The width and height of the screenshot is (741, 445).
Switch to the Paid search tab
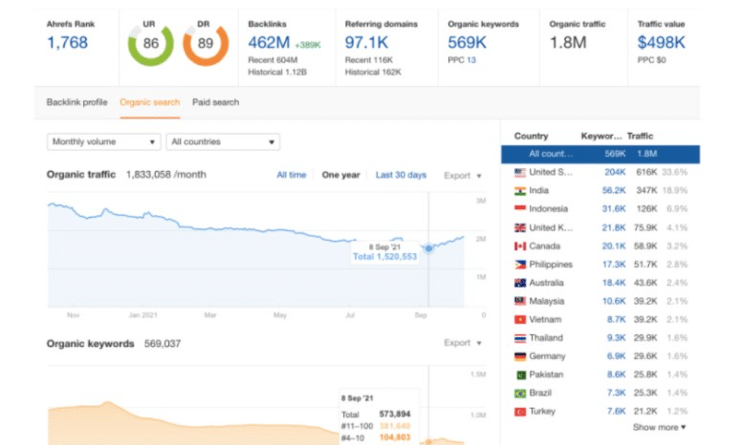(x=215, y=102)
